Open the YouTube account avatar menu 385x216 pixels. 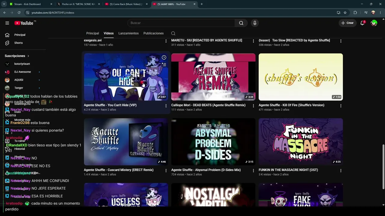(x=374, y=23)
